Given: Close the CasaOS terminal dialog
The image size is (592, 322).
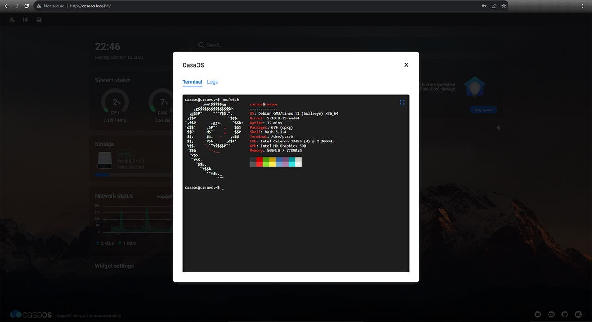Looking at the screenshot, I should point(406,65).
